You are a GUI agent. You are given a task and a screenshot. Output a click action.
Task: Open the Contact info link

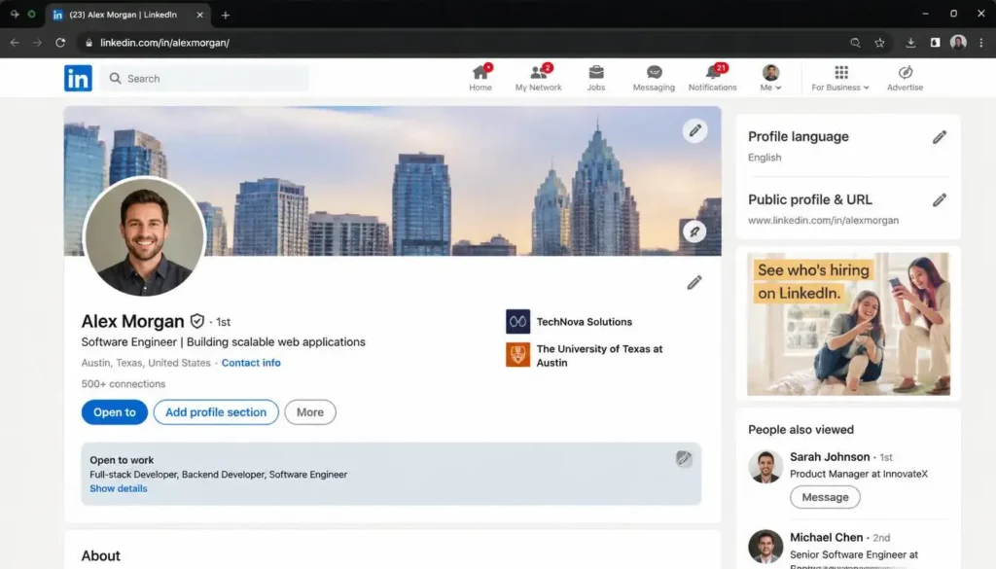[x=251, y=363]
